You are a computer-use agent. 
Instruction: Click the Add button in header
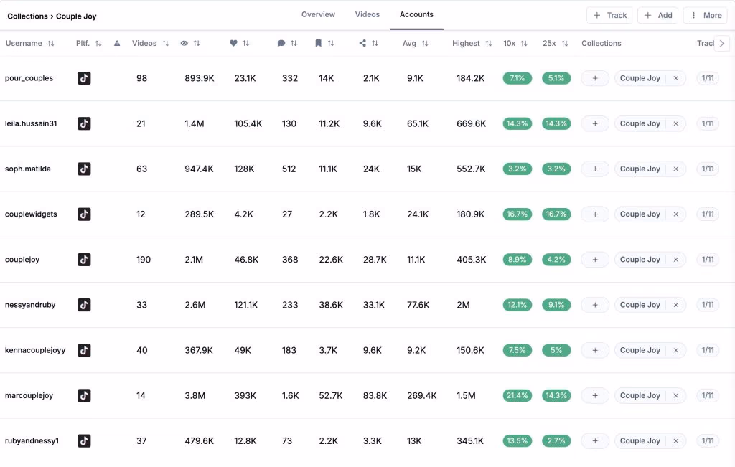click(657, 15)
